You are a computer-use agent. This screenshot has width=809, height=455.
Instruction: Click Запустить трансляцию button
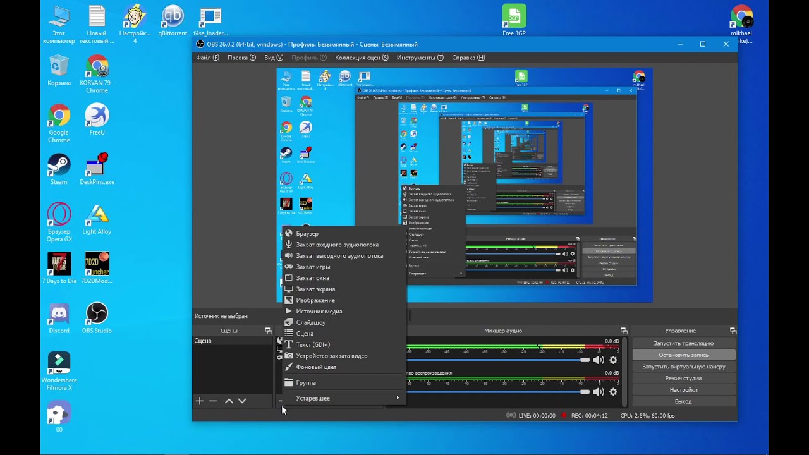pos(684,343)
